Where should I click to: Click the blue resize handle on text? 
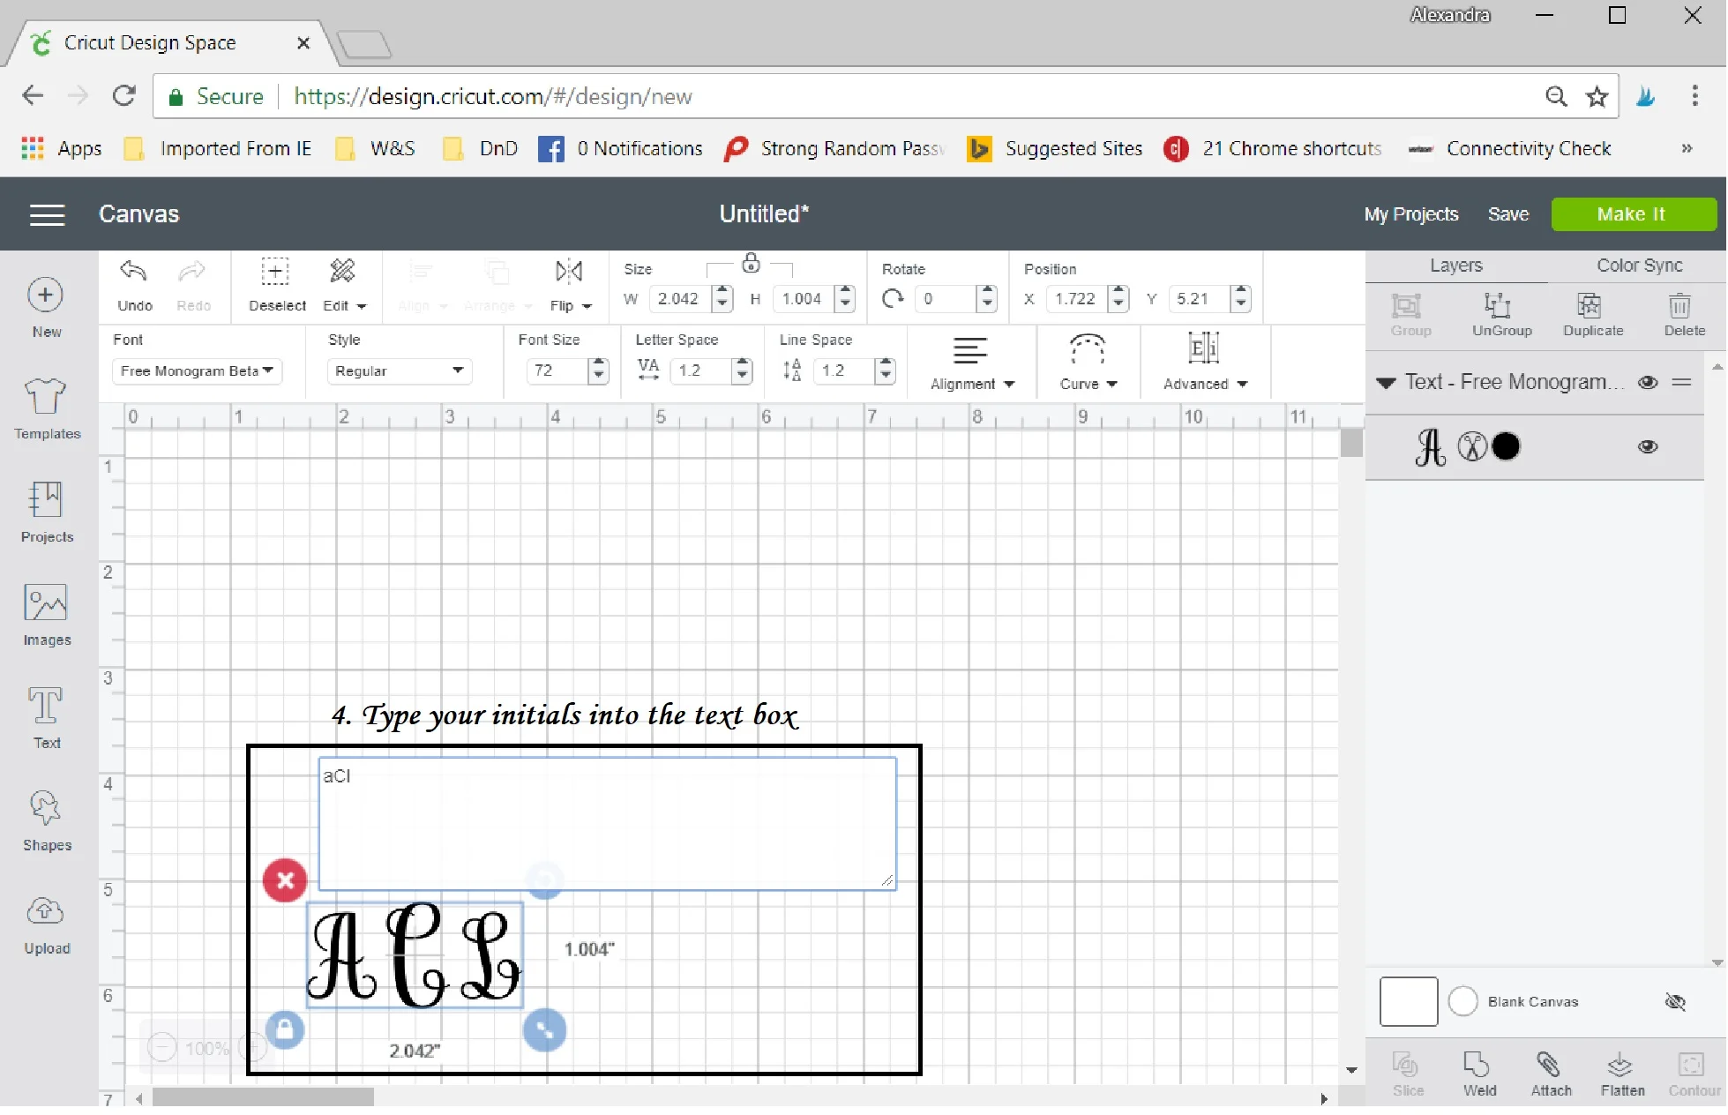[x=544, y=1029]
